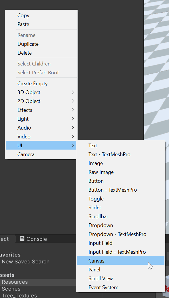The image size is (169, 298).
Task: Click the Console tab icon
Action: tap(22, 239)
